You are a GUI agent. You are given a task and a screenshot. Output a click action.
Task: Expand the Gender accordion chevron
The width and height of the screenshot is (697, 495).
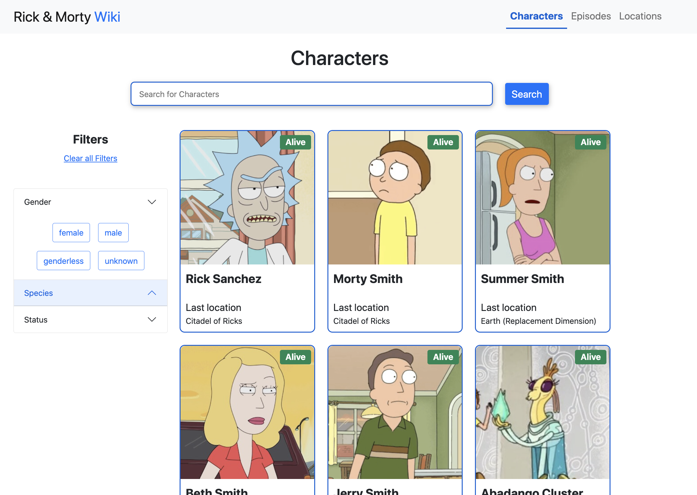152,202
